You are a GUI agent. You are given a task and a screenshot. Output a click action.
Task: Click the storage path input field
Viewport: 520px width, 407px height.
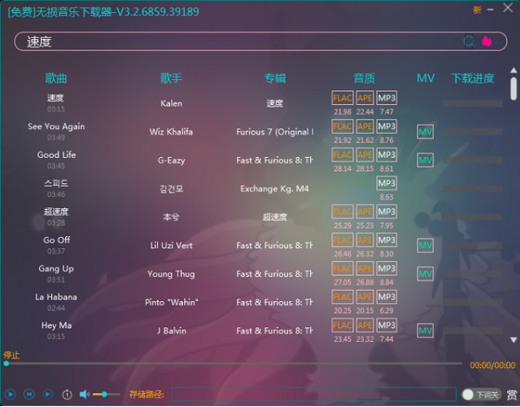313,394
